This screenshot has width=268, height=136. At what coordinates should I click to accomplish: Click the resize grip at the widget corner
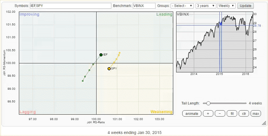(x=264, y=123)
